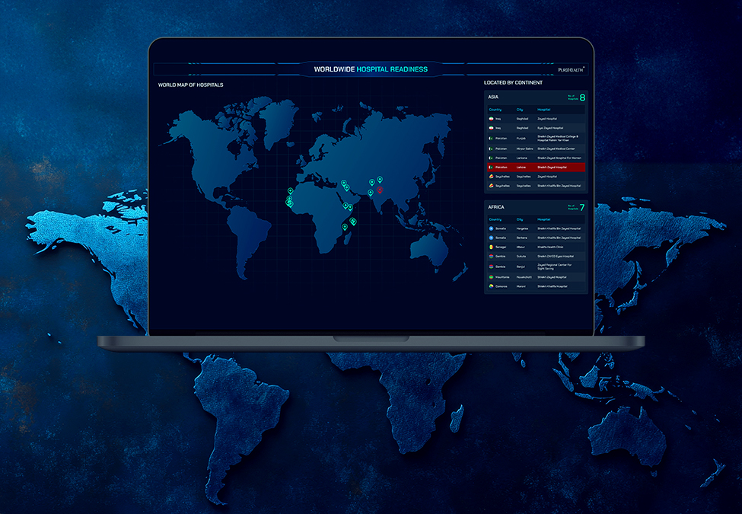Image resolution: width=742 pixels, height=514 pixels.
Task: Click the Iraq flag in the first Asia row
Action: pyautogui.click(x=491, y=119)
